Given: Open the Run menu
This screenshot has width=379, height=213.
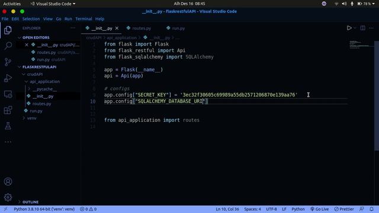Looking at the screenshot, I should pyautogui.click(x=68, y=19).
